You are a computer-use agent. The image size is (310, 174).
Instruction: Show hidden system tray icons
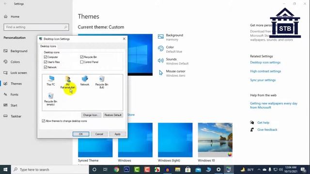(259, 170)
